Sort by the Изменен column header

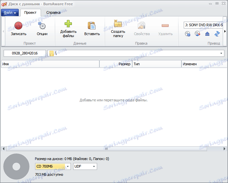[204, 64]
